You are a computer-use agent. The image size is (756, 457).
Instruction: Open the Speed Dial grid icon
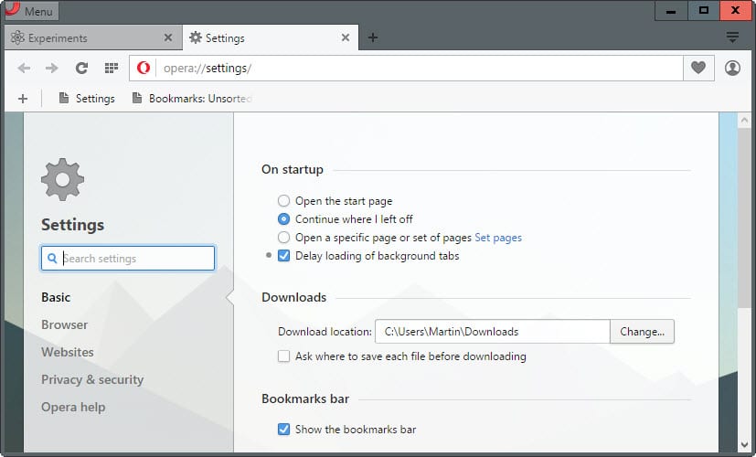coord(112,69)
